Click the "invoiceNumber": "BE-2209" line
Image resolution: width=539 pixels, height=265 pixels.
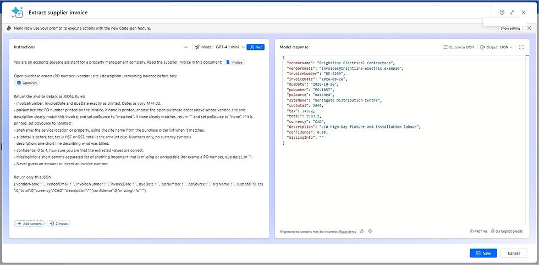(316, 74)
